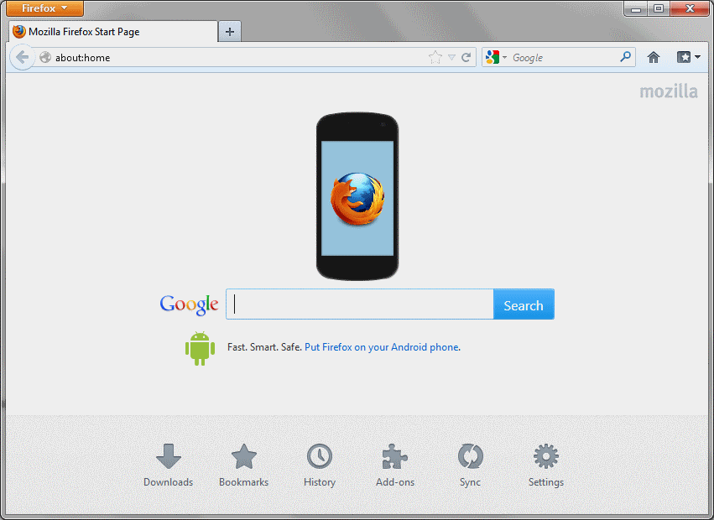Open the search engine selector dropdown
714x520 pixels.
[x=496, y=57]
